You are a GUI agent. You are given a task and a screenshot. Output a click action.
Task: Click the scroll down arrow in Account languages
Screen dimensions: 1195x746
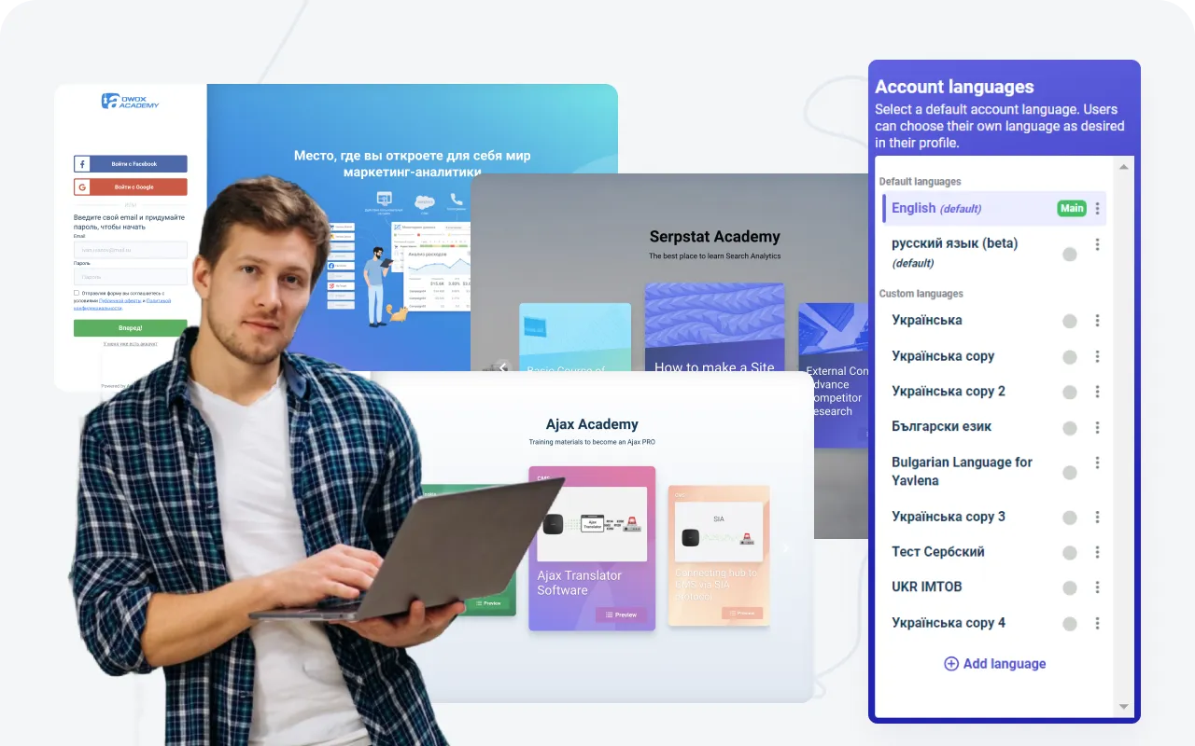coord(1124,708)
